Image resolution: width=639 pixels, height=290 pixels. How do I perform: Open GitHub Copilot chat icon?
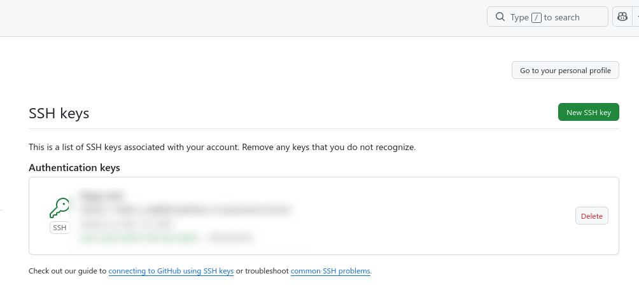[x=621, y=17]
